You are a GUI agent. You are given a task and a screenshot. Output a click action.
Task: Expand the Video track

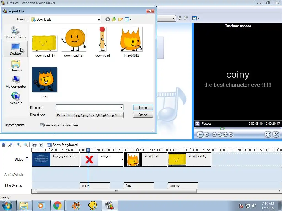point(27,159)
